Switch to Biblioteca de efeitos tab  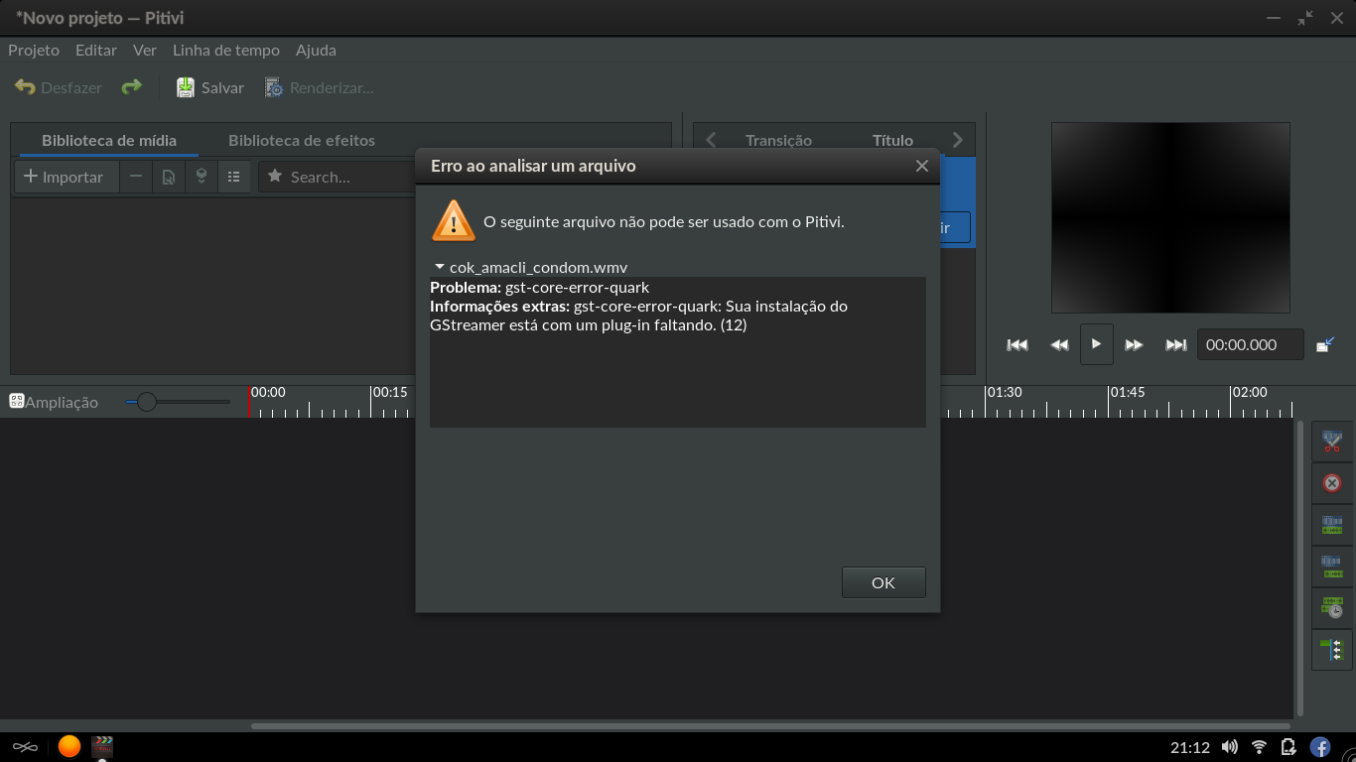302,140
